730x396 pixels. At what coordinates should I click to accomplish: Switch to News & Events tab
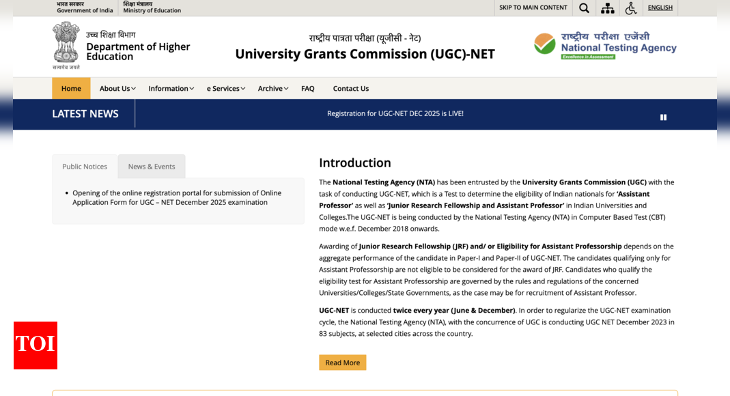152,167
